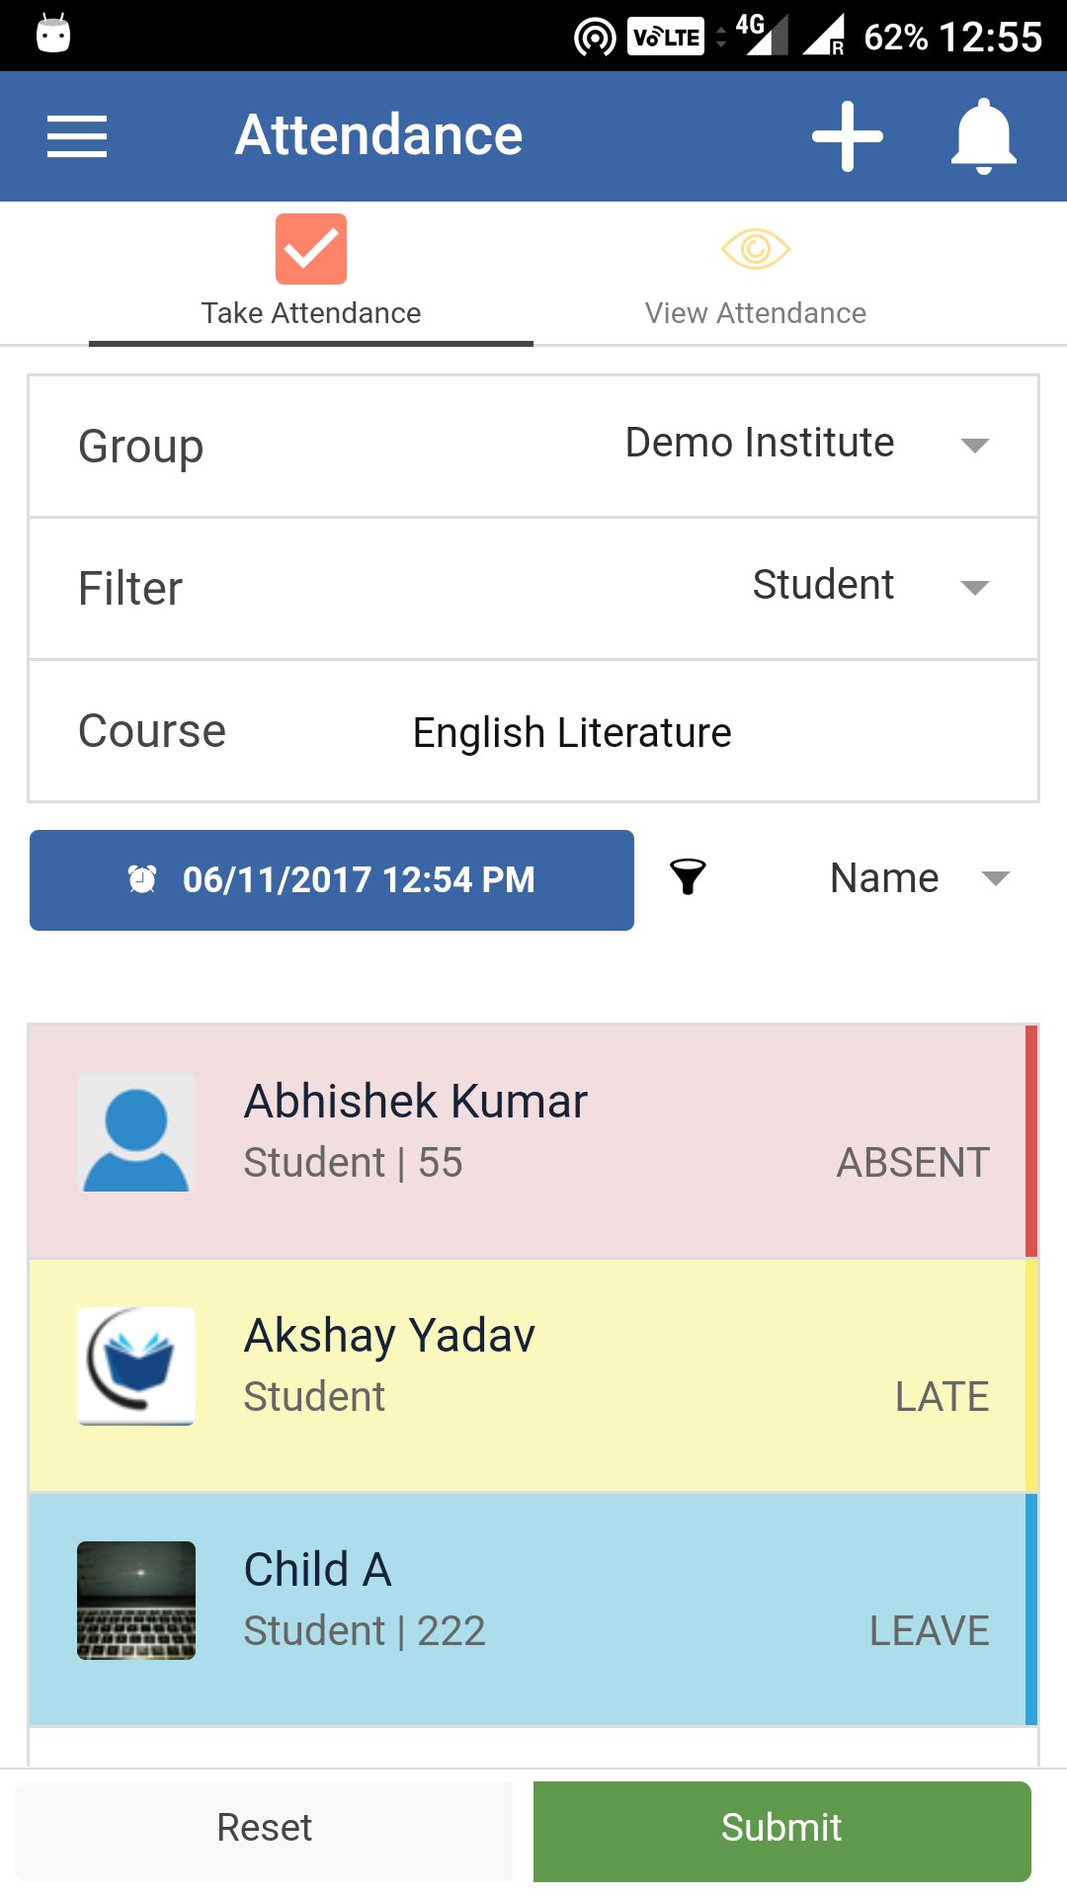Screen dimensions: 1067x1897
Task: Open the hamburger navigation menu
Action: coord(77,136)
